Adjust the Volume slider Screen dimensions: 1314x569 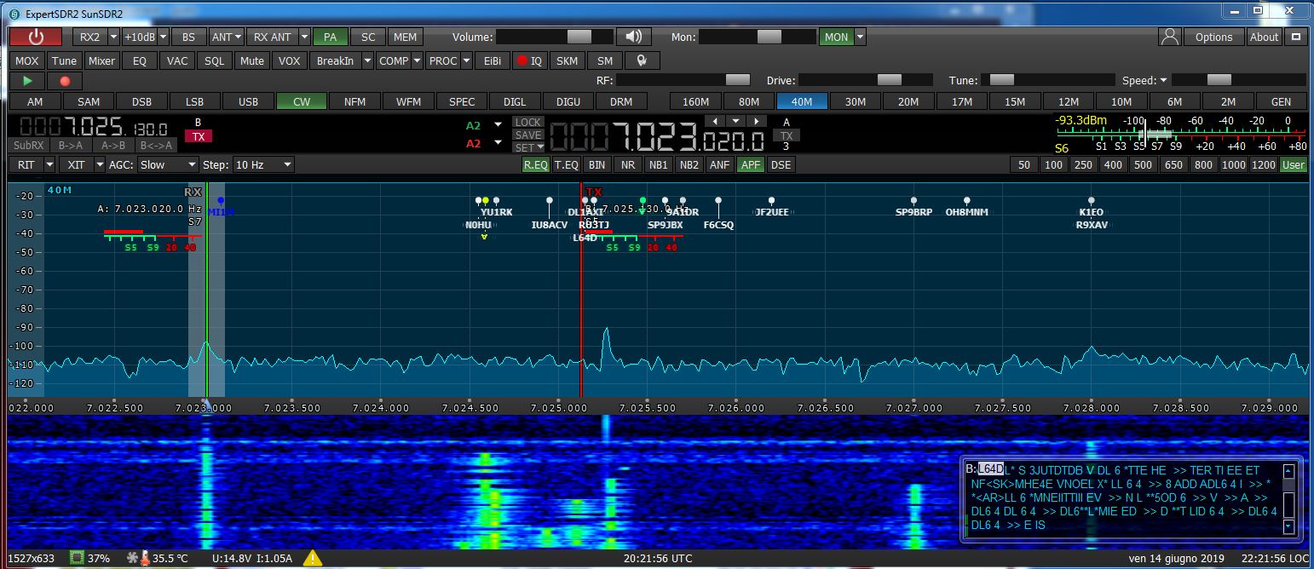tap(579, 37)
